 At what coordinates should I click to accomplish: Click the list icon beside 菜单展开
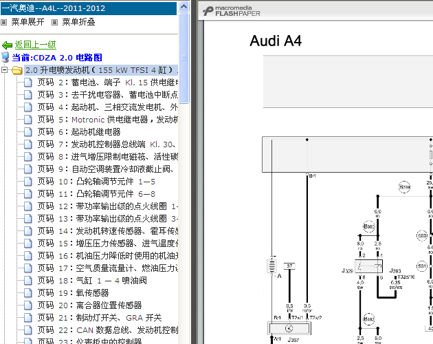click(4, 22)
